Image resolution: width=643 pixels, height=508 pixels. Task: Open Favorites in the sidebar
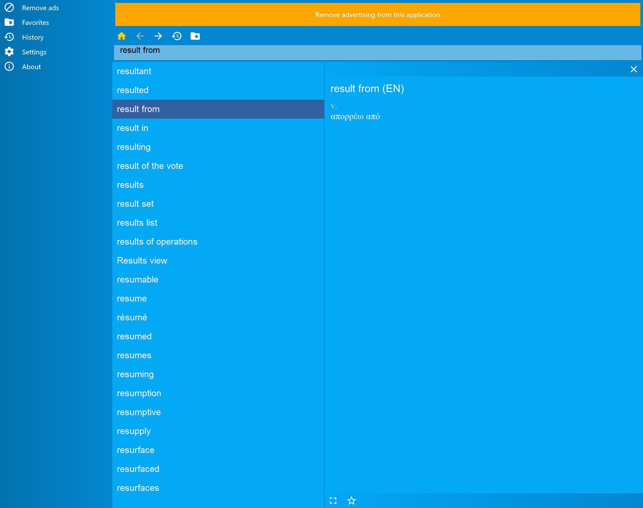pos(35,23)
